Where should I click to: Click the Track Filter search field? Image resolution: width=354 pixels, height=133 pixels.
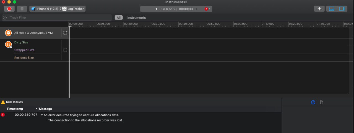(57, 18)
